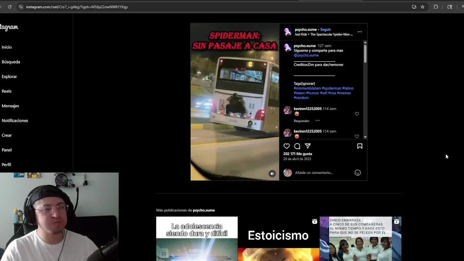Open the browser extensions puzzle icon
464x261 pixels.
click(436, 7)
